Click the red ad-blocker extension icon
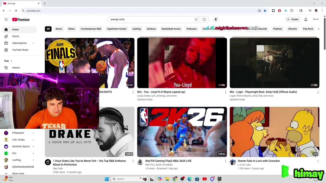Screen dimensions: 326x183 point(279,11)
